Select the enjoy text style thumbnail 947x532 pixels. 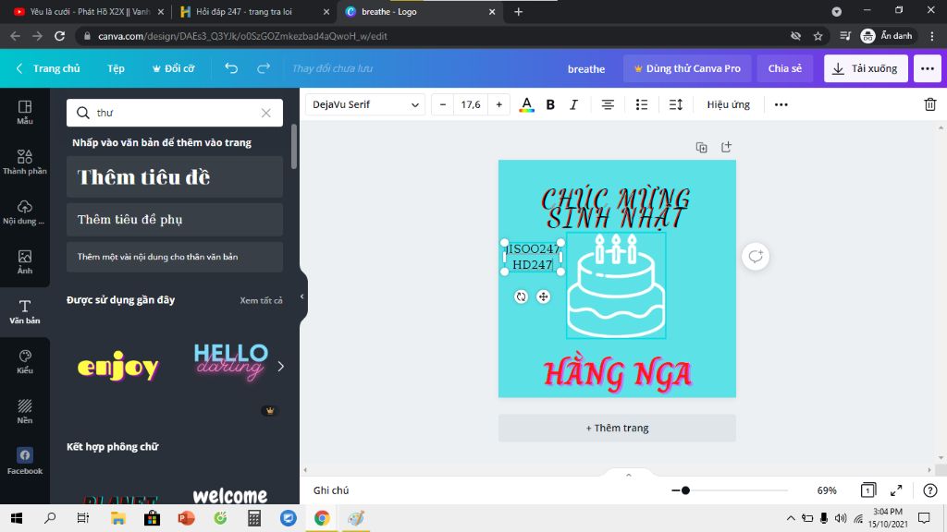point(118,366)
